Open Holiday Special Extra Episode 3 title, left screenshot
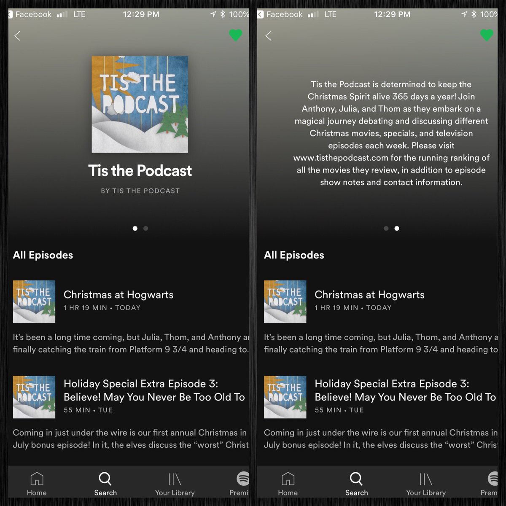Screen dimensions: 506x506 point(154,390)
